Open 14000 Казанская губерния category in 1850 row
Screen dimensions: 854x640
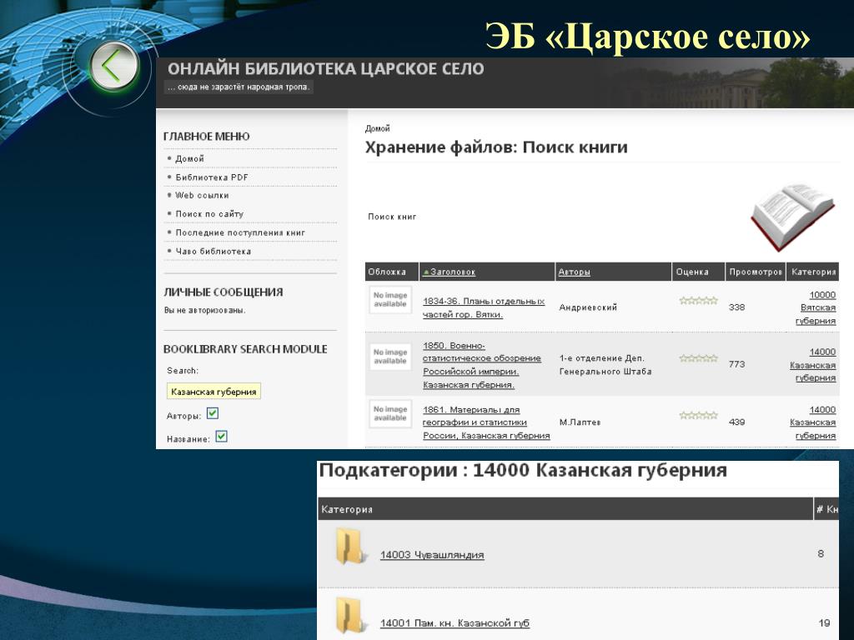pos(812,365)
